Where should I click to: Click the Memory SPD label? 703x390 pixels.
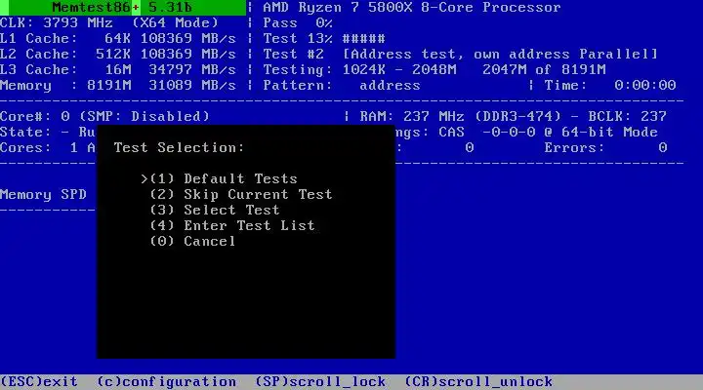click(44, 195)
